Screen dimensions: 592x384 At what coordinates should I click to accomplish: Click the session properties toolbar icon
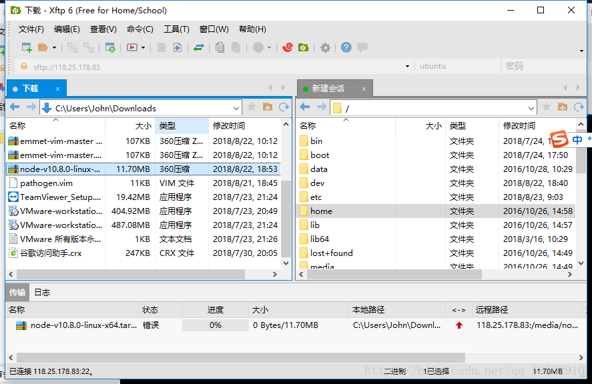[110, 47]
